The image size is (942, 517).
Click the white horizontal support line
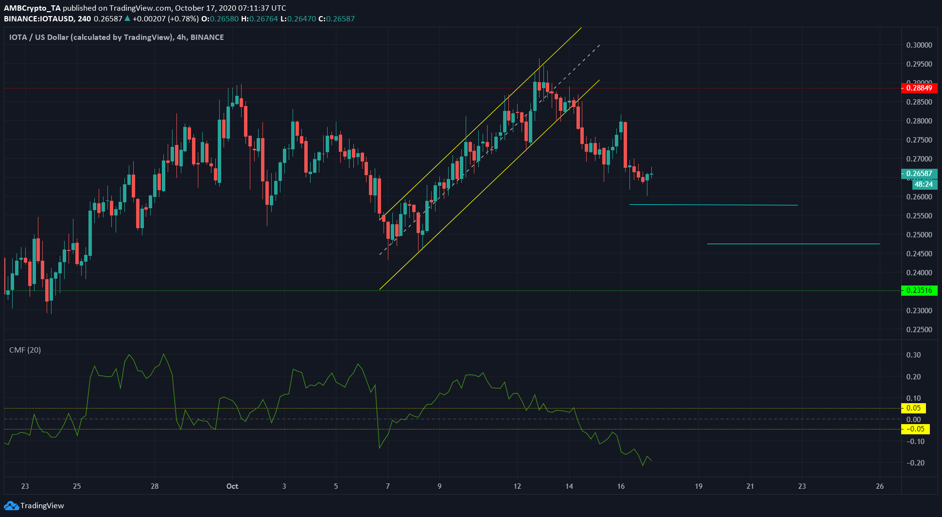793,244
